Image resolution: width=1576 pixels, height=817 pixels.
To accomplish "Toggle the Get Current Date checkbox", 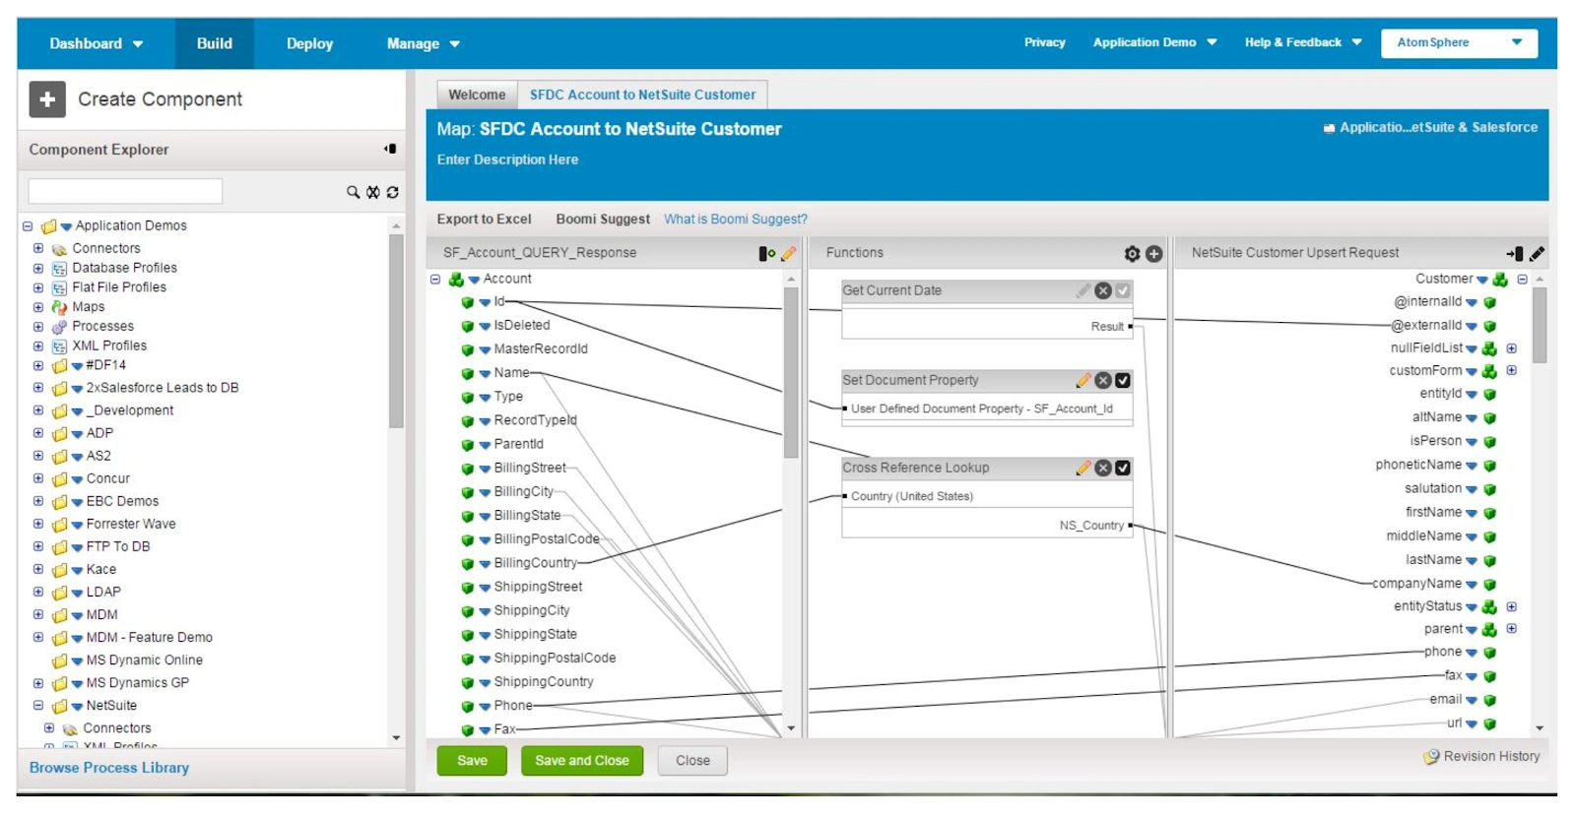I will (1123, 290).
